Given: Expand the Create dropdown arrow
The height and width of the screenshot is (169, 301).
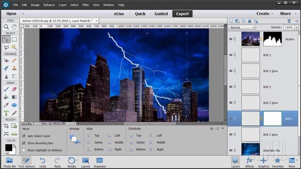Looking at the screenshot, I should coord(272,14).
